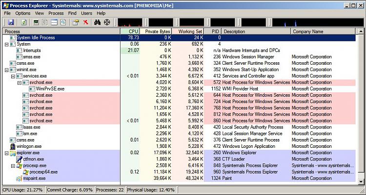
Task: Collapse the explorer.exe tree node
Action: (x=6, y=153)
